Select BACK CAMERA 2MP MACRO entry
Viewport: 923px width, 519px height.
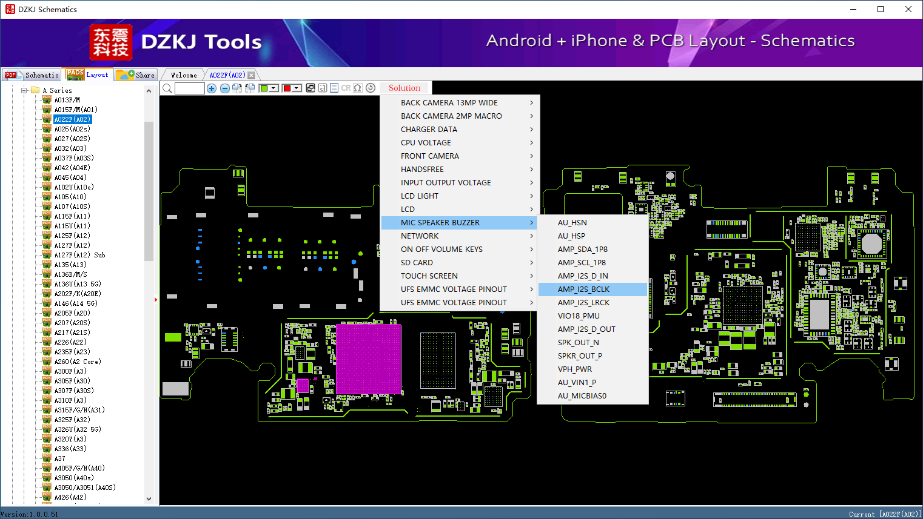459,116
